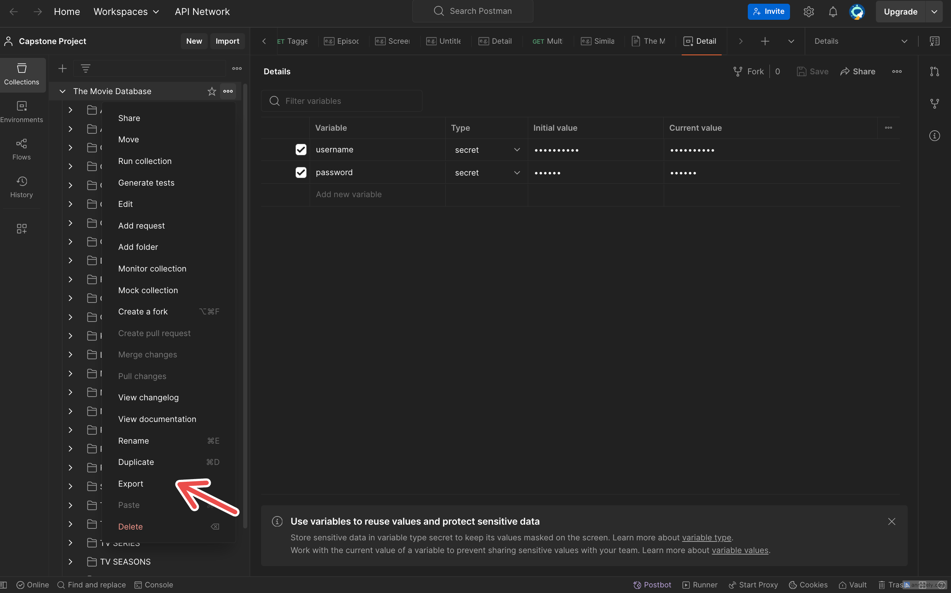This screenshot has width=951, height=593.
Task: Click the Invite button
Action: pos(768,12)
